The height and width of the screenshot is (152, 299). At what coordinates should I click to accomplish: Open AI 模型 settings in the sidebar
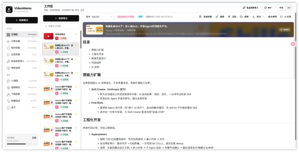(x=22, y=81)
